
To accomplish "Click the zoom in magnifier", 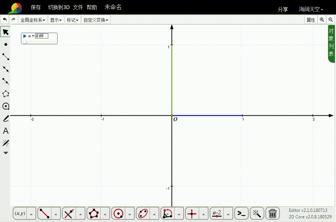I will pos(322,20).
